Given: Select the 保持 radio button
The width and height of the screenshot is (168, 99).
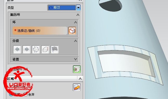Looking at the screenshot, I should pos(11,95).
